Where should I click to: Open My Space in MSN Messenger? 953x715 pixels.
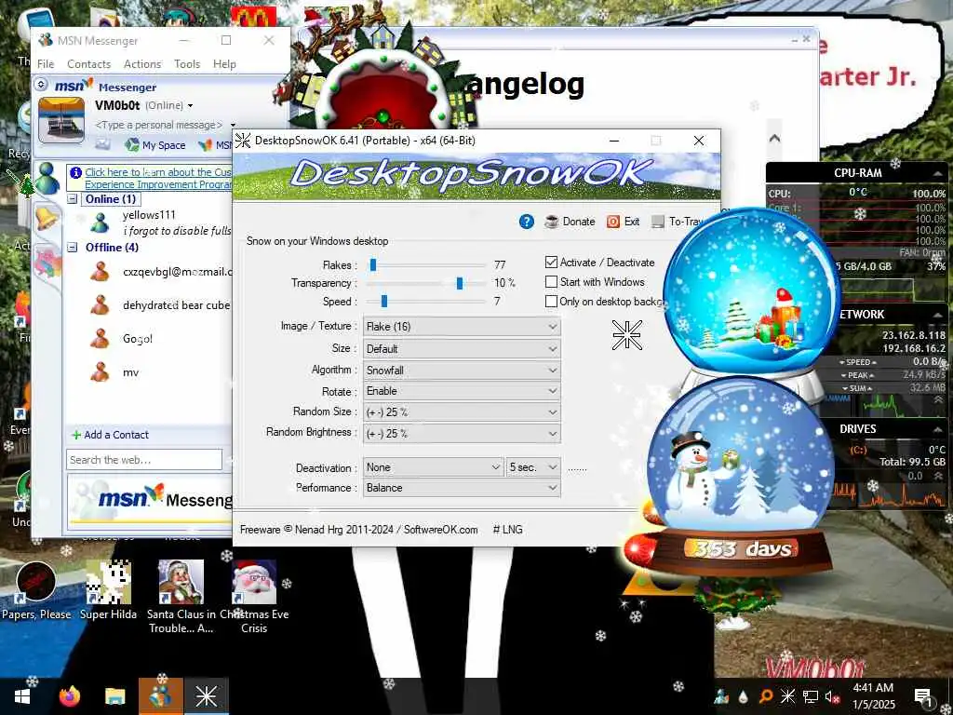155,144
